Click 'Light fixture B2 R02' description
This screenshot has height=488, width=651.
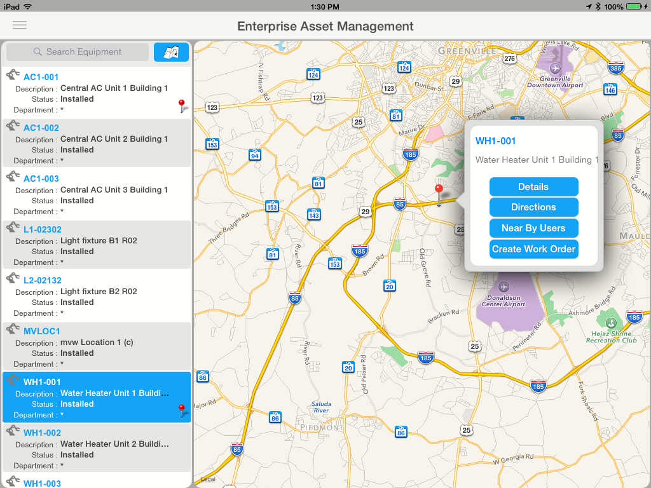[x=99, y=291]
